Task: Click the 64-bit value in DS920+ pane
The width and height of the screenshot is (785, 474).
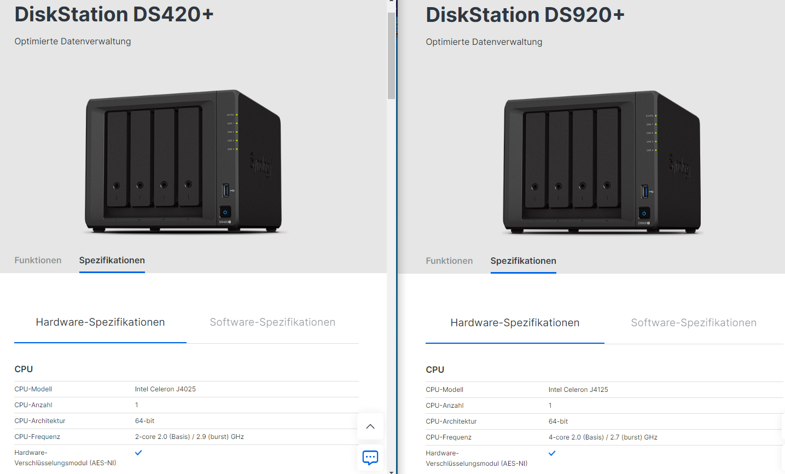Action: [558, 421]
